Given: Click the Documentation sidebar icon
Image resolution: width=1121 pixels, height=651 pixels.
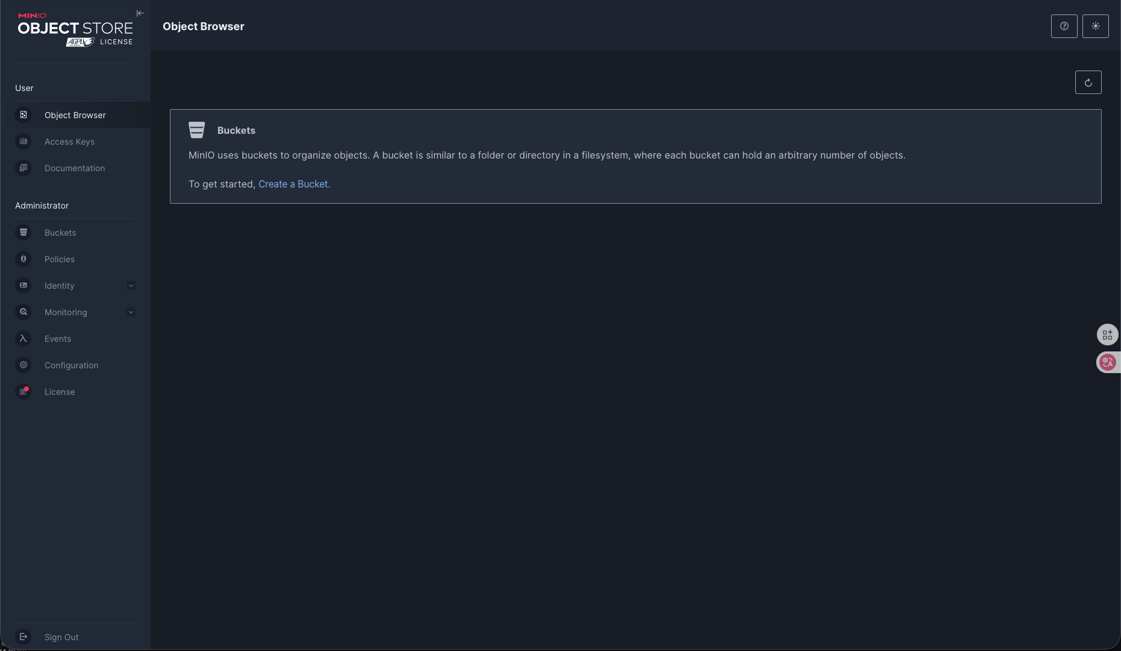Looking at the screenshot, I should pos(23,168).
